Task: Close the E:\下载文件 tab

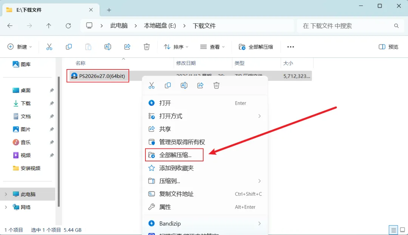Action: (91, 10)
